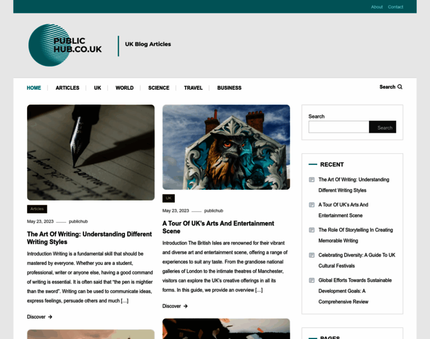This screenshot has width=430, height=339.
Task: Open the Home menu item
Action: click(34, 88)
